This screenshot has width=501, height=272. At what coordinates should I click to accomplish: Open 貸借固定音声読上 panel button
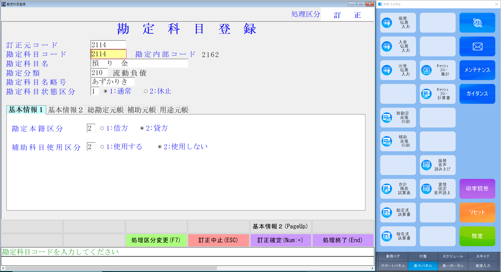click(x=438, y=189)
